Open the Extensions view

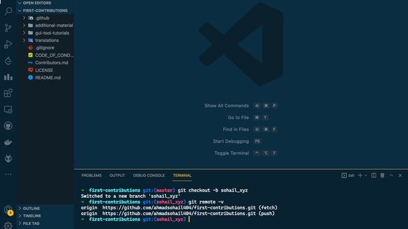tap(8, 93)
